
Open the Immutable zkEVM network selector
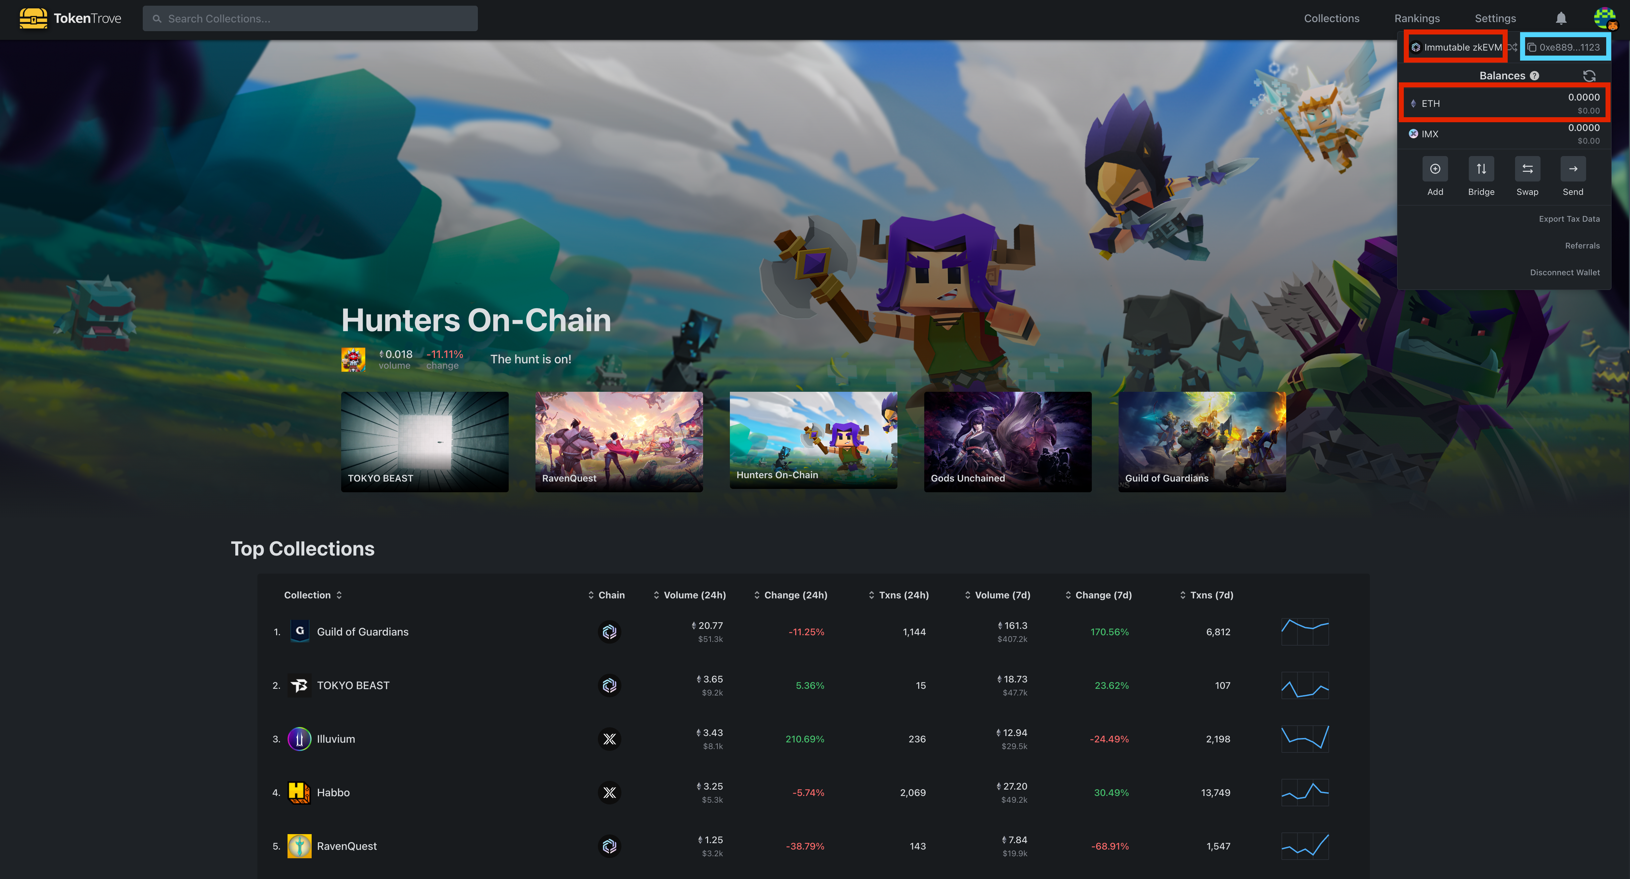click(x=1456, y=48)
